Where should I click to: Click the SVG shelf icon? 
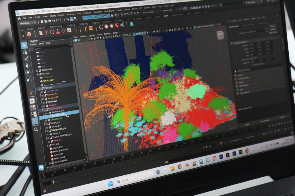[91, 28]
